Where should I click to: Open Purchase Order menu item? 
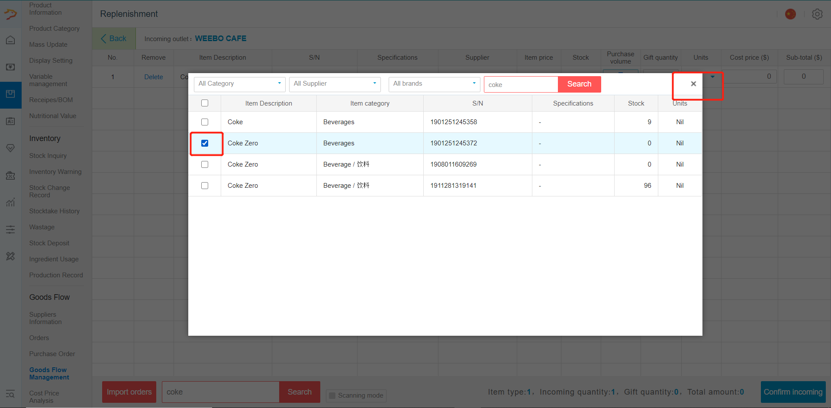point(52,354)
